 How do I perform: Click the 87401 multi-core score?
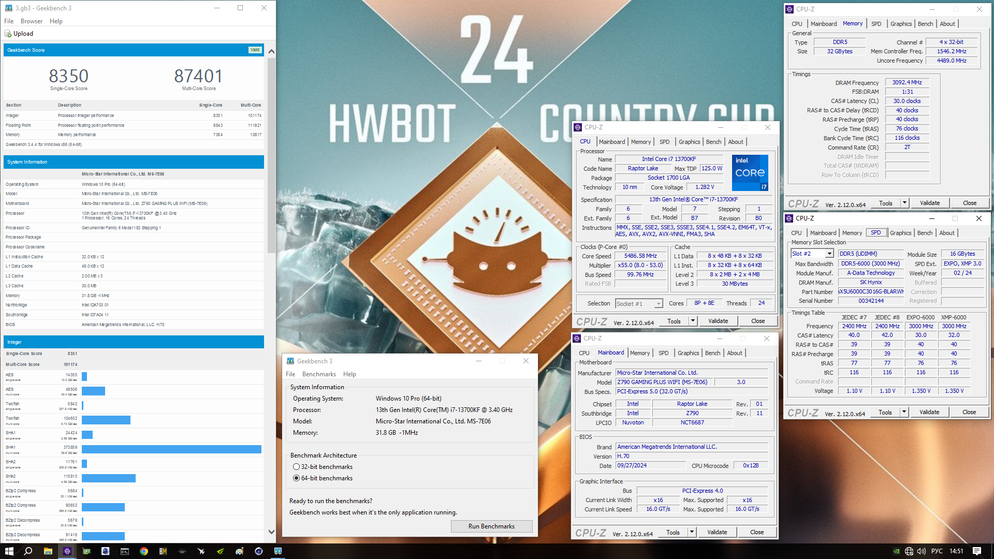[198, 76]
